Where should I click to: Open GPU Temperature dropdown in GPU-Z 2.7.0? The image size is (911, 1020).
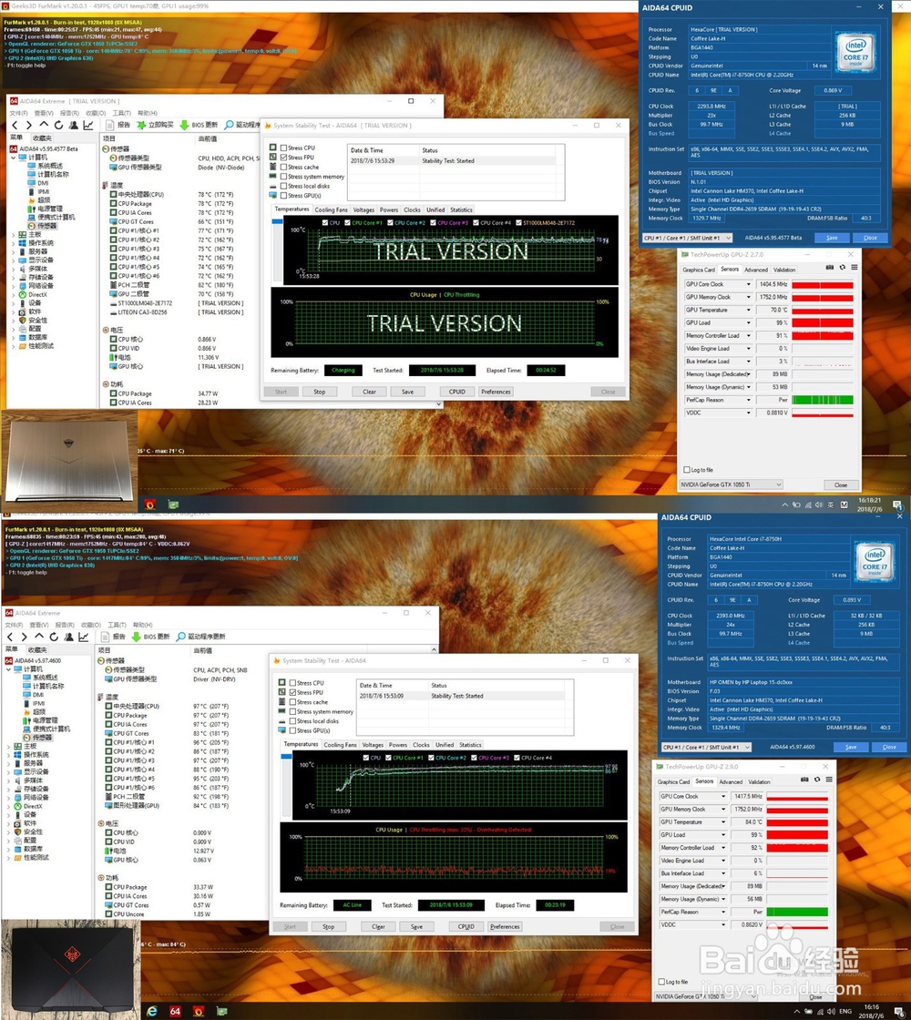point(748,310)
